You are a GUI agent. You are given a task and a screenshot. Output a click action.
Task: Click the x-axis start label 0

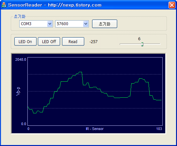coord(28,129)
